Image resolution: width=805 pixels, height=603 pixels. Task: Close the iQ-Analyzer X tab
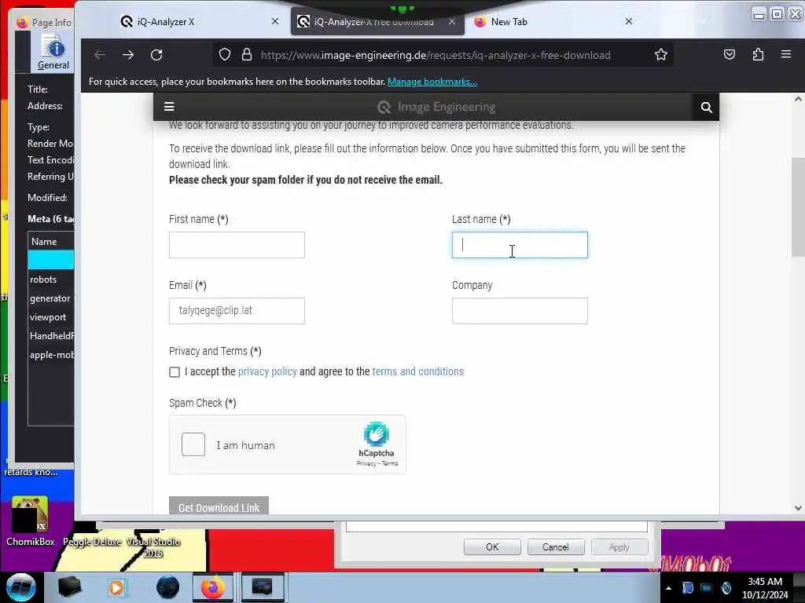click(x=275, y=21)
